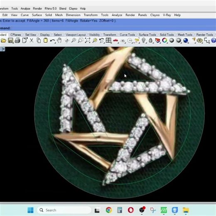Screen dimensions: 216x216
Task: Click the ZOffset=0 command-line option
Action: click(x=106, y=21)
